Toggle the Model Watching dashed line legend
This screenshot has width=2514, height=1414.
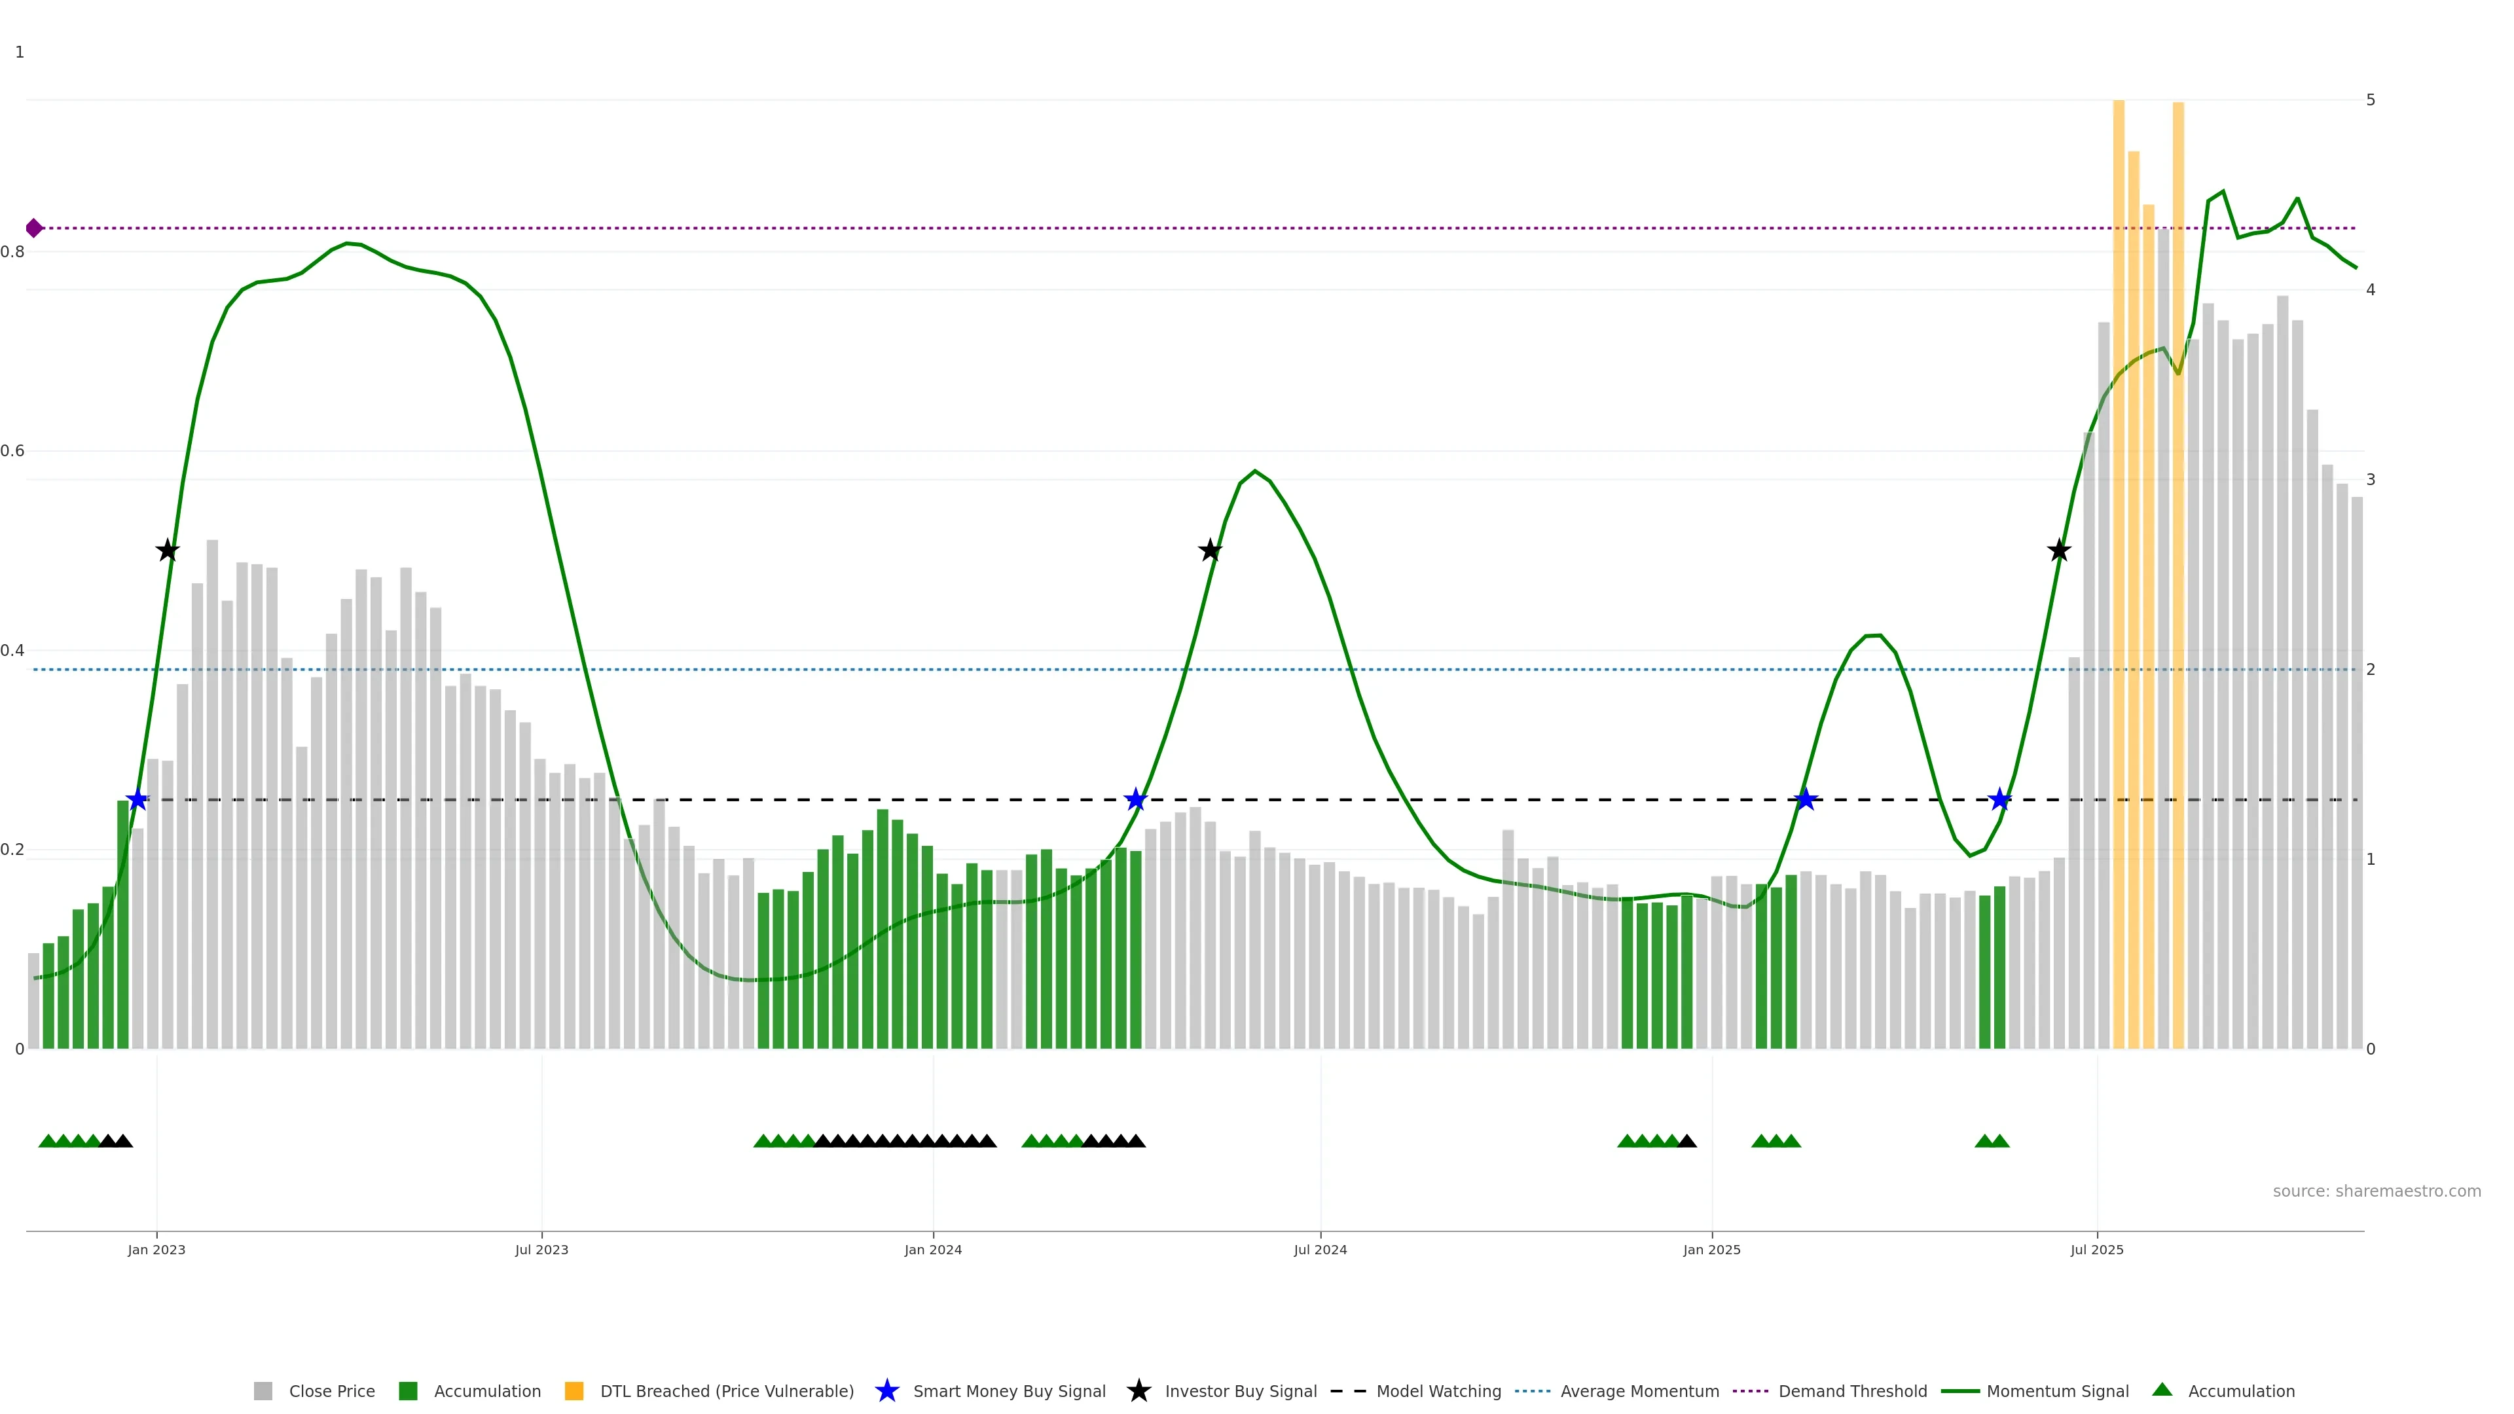(x=1438, y=1392)
